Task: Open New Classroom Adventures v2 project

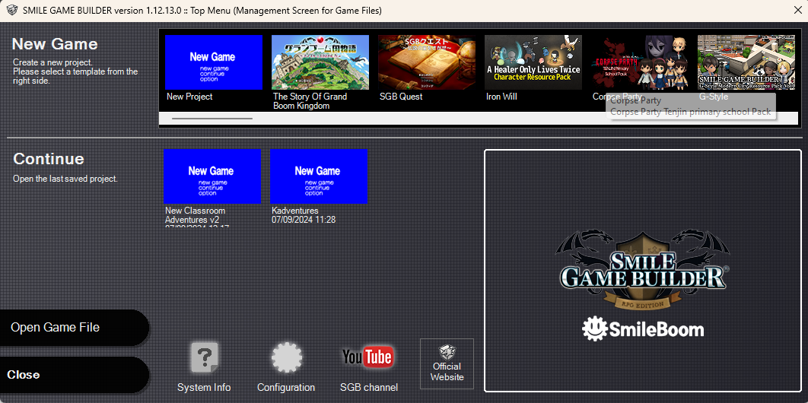Action: 212,176
